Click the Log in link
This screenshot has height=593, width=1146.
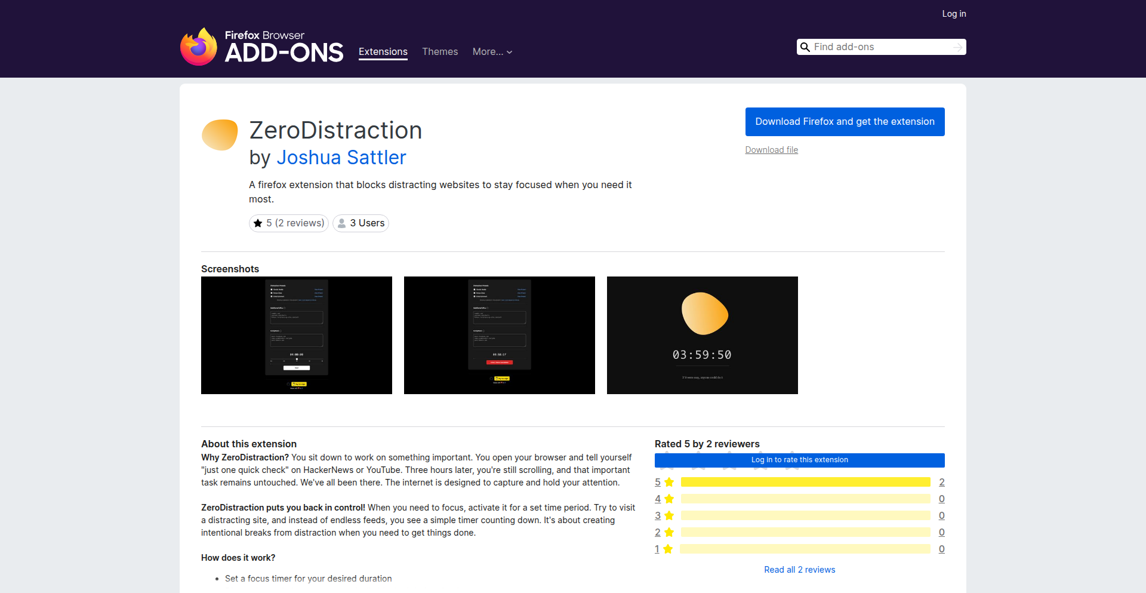coord(954,14)
